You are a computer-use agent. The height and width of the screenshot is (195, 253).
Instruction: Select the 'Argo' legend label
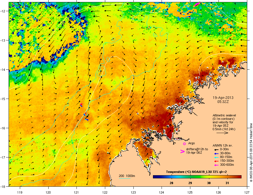click(x=191, y=143)
